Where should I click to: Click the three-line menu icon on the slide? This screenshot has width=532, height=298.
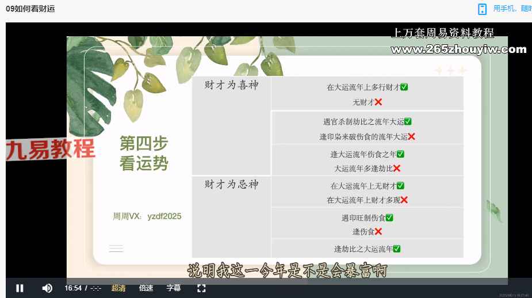116,249
